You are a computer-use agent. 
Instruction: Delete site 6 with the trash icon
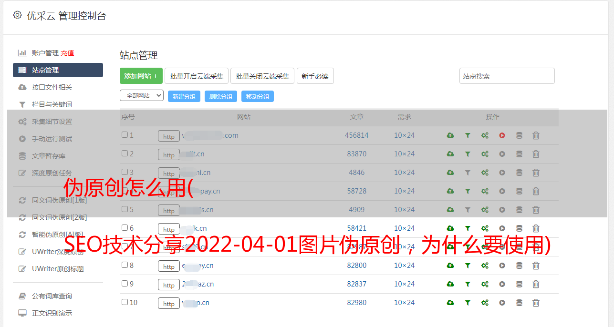coord(536,228)
